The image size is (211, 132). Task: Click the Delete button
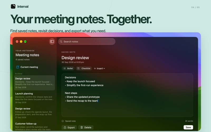tap(86, 128)
